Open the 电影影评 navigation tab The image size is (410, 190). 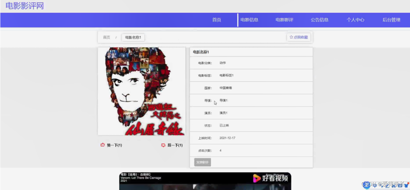(284, 20)
